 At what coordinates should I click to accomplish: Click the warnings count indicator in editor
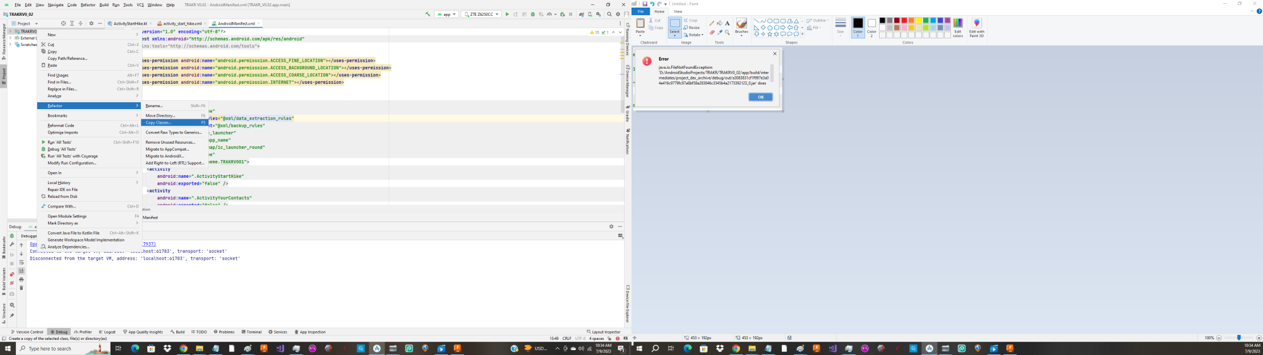pos(594,32)
